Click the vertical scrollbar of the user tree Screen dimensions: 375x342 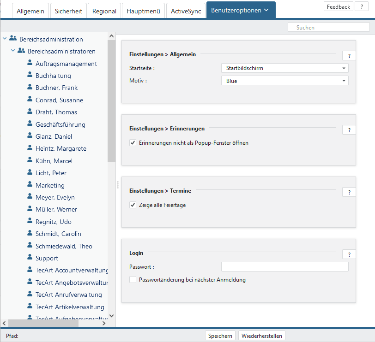111,101
